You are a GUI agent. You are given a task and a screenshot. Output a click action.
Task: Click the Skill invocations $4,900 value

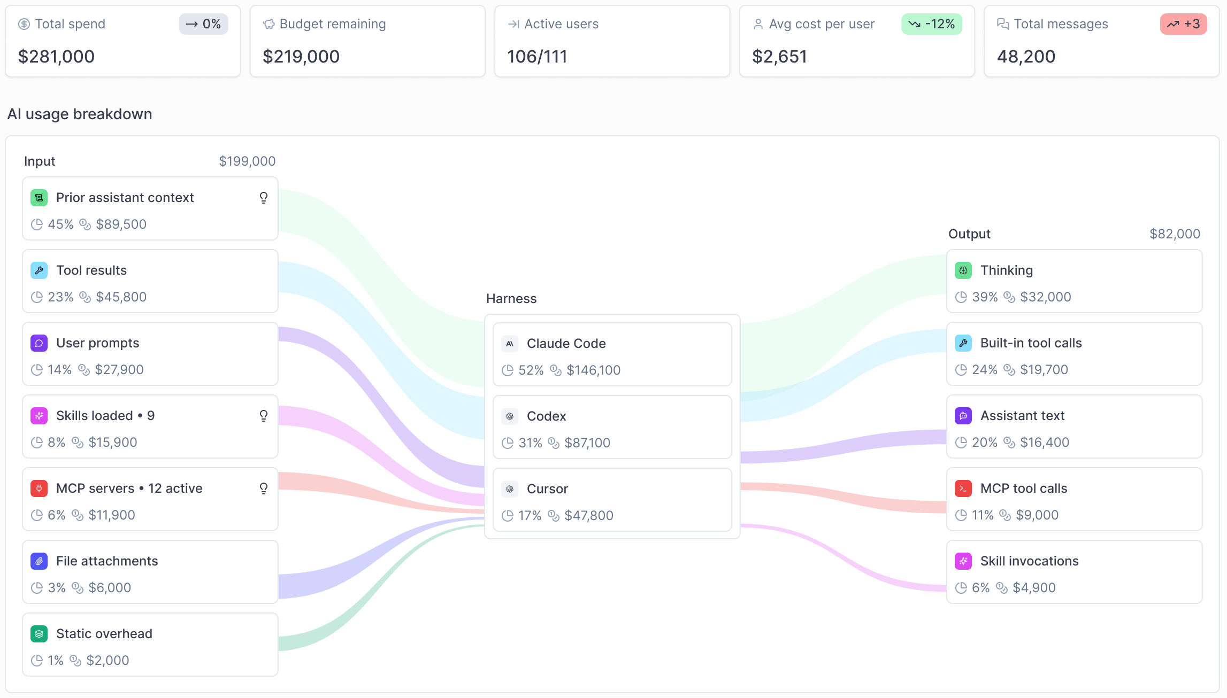tap(1034, 588)
